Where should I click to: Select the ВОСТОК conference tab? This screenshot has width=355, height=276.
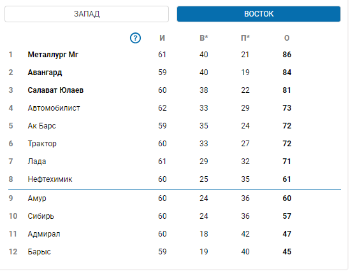tap(259, 14)
